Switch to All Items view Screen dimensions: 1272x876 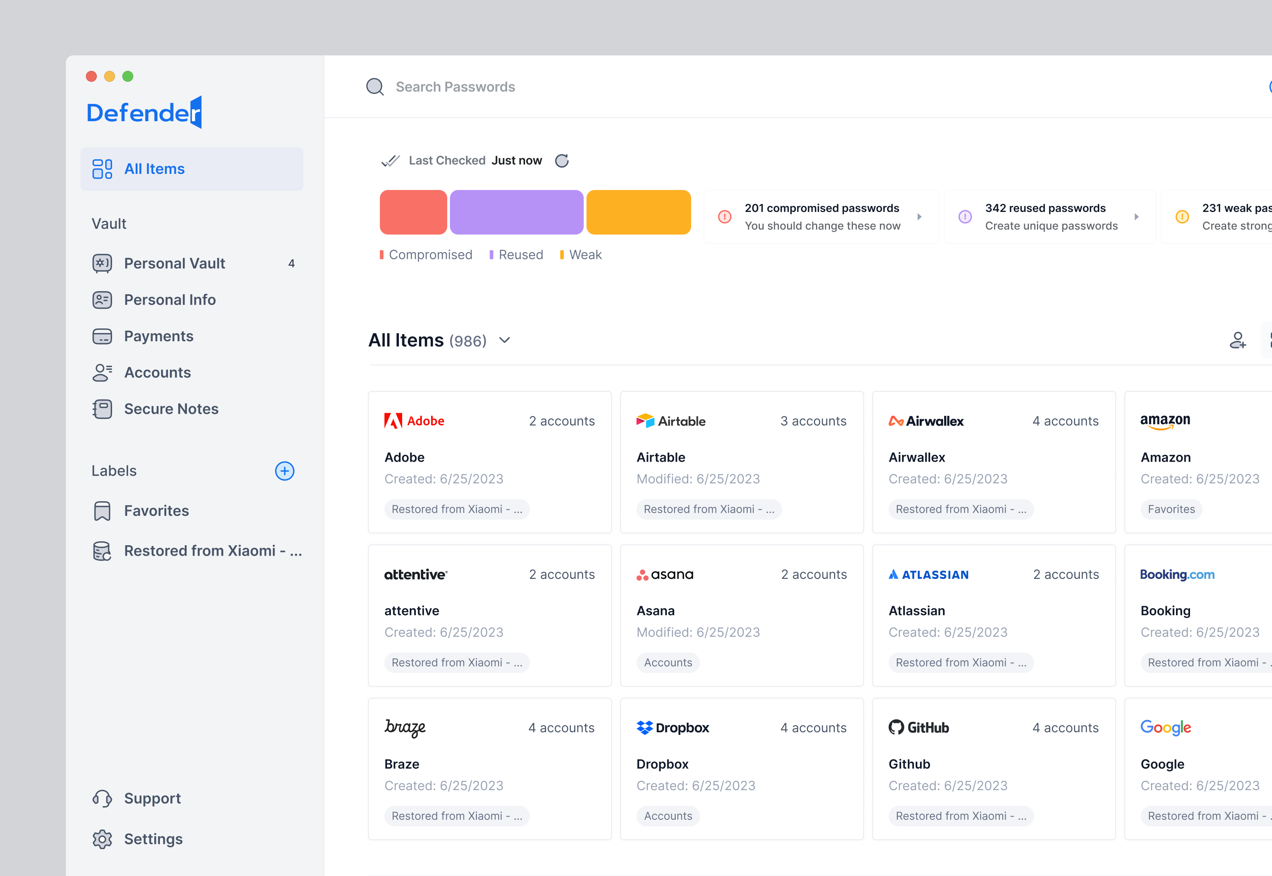[154, 169]
